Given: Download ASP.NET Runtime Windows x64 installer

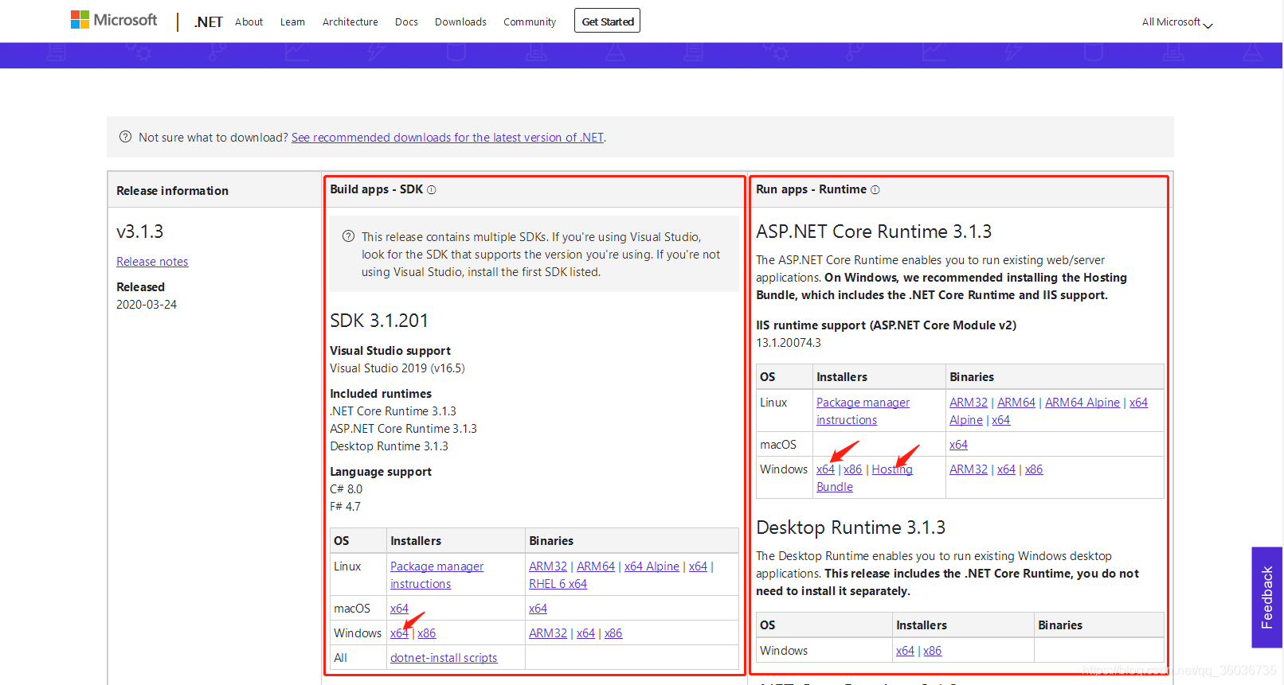Looking at the screenshot, I should 825,469.
